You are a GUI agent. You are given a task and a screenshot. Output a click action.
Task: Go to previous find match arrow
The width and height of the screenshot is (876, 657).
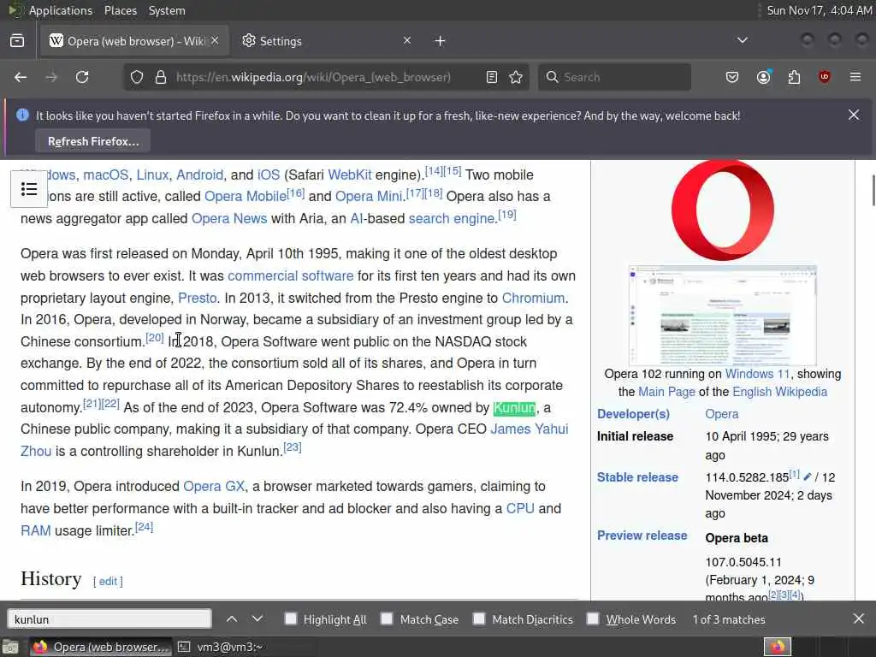point(232,619)
